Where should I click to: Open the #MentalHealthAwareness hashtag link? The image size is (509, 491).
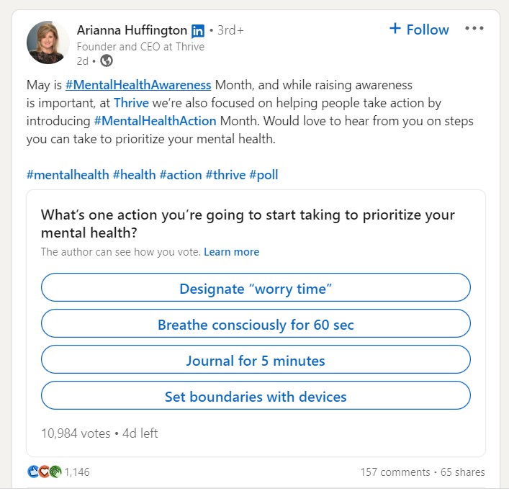(138, 85)
